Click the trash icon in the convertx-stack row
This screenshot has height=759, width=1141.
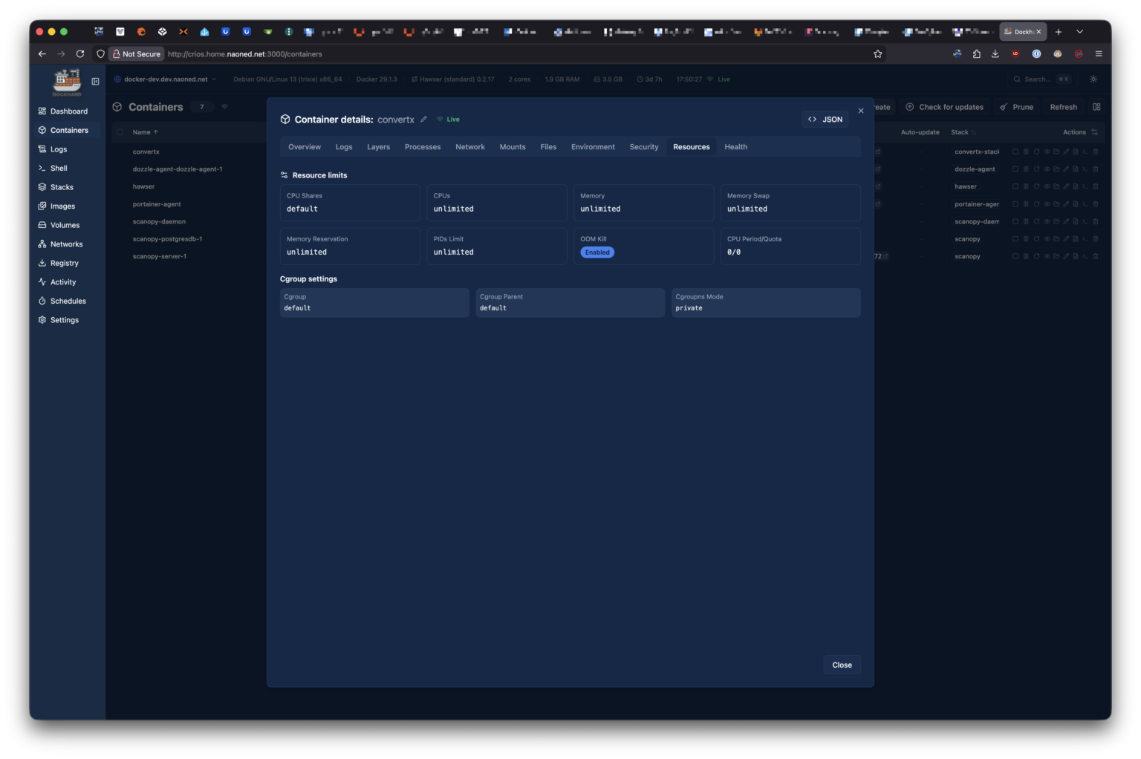1095,152
